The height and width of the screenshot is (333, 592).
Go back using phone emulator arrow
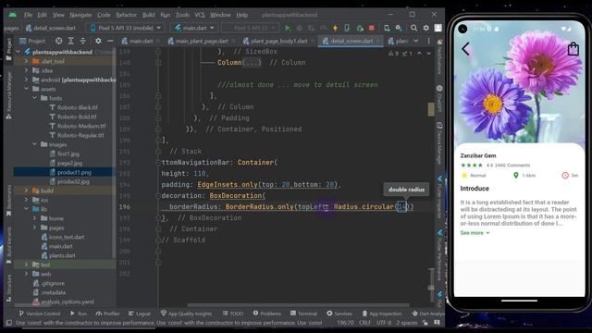tap(465, 49)
